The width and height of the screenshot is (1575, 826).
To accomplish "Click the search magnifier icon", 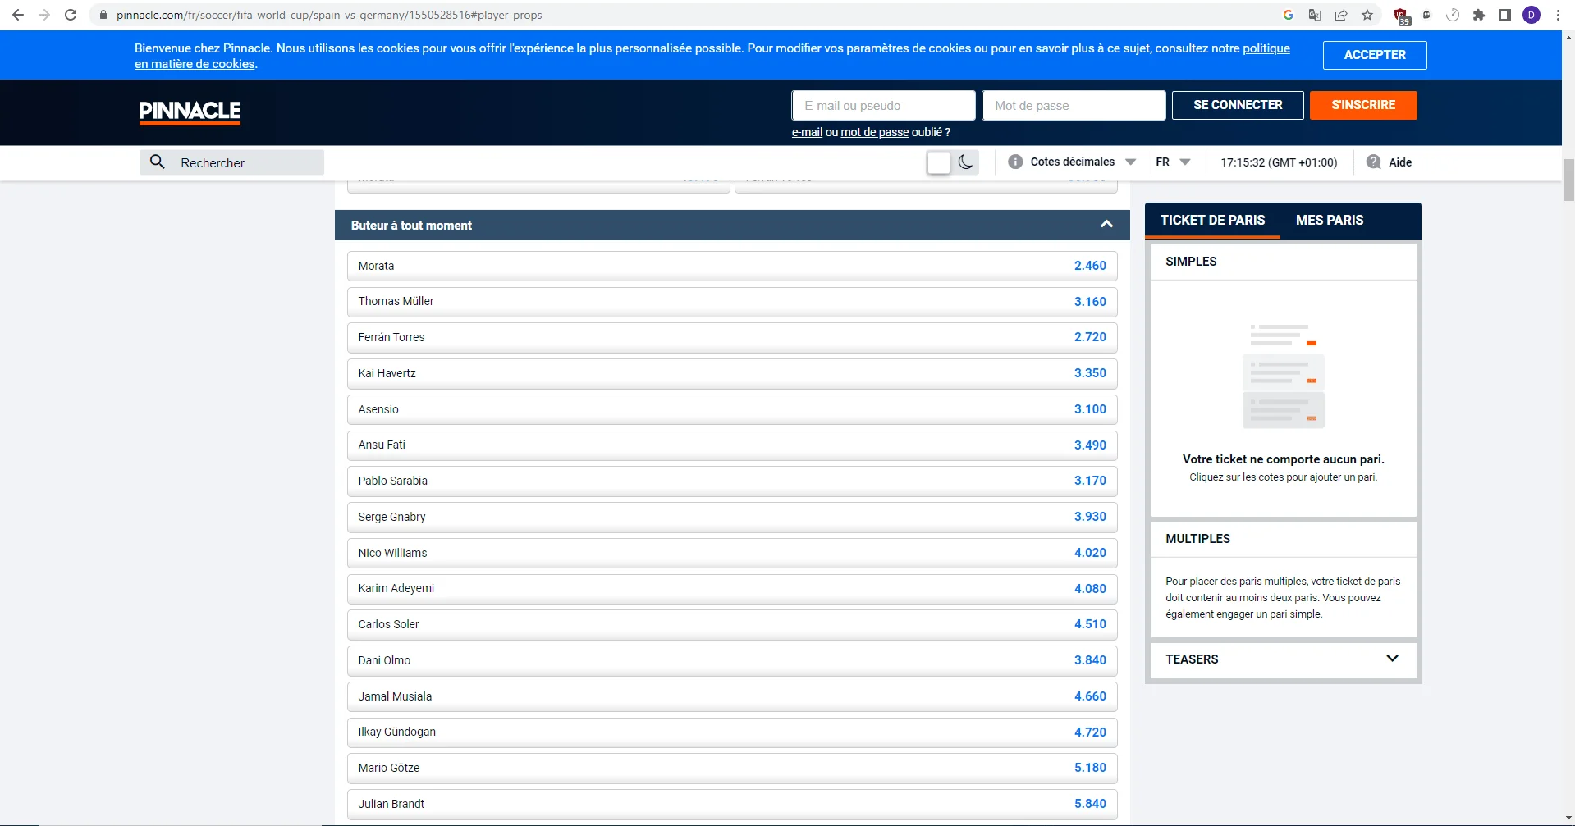I will click(158, 162).
